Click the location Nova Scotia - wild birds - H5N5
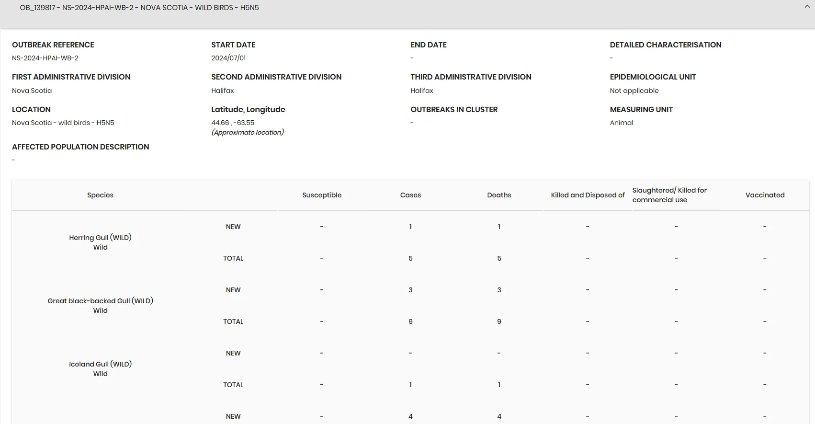The width and height of the screenshot is (815, 424). [63, 123]
